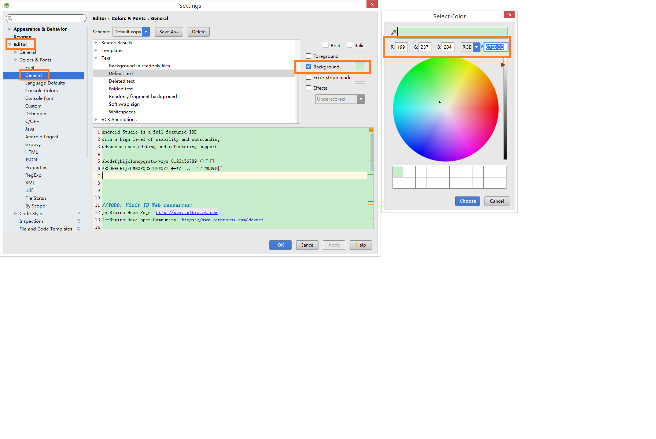Click the brightness slider arrow marker
Screen dimensions: 656x439
coord(503,65)
